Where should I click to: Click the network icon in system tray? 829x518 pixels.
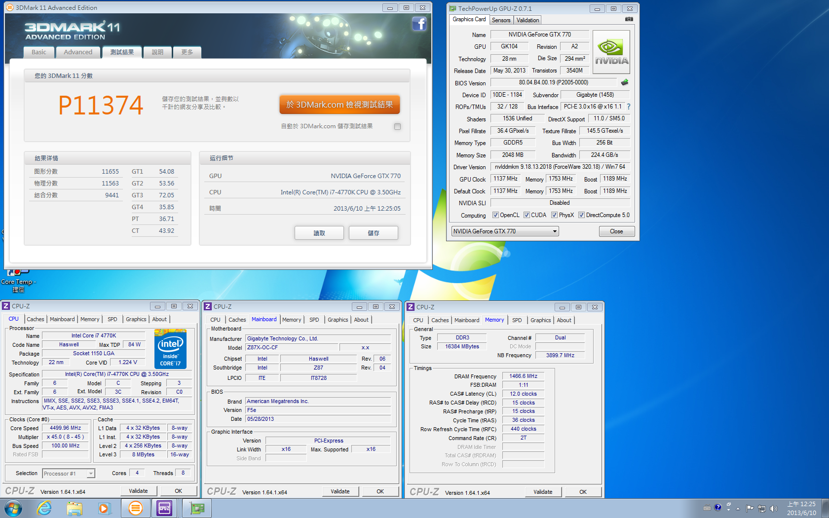(761, 508)
